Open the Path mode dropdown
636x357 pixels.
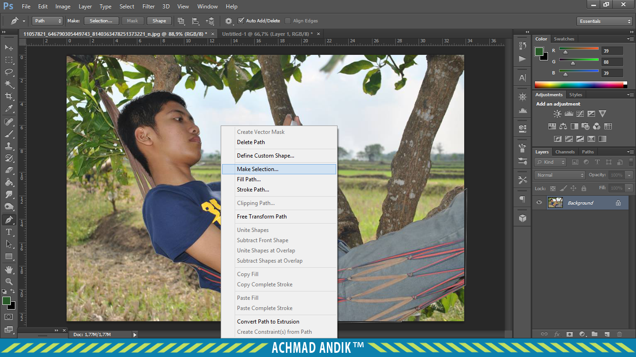[47, 21]
